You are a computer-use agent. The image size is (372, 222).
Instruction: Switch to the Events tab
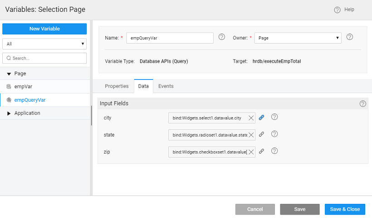point(166,86)
